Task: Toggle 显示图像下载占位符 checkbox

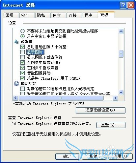Action: [x=22, y=57]
